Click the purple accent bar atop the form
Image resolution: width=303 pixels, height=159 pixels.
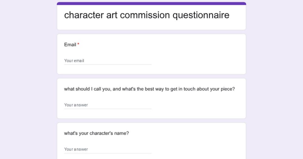(x=151, y=4)
